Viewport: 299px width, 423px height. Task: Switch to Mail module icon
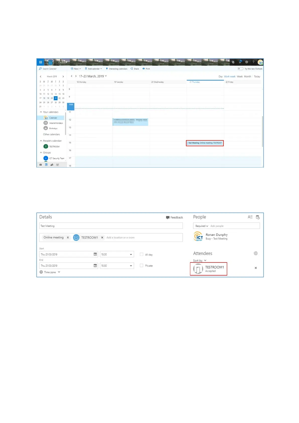(x=40, y=165)
